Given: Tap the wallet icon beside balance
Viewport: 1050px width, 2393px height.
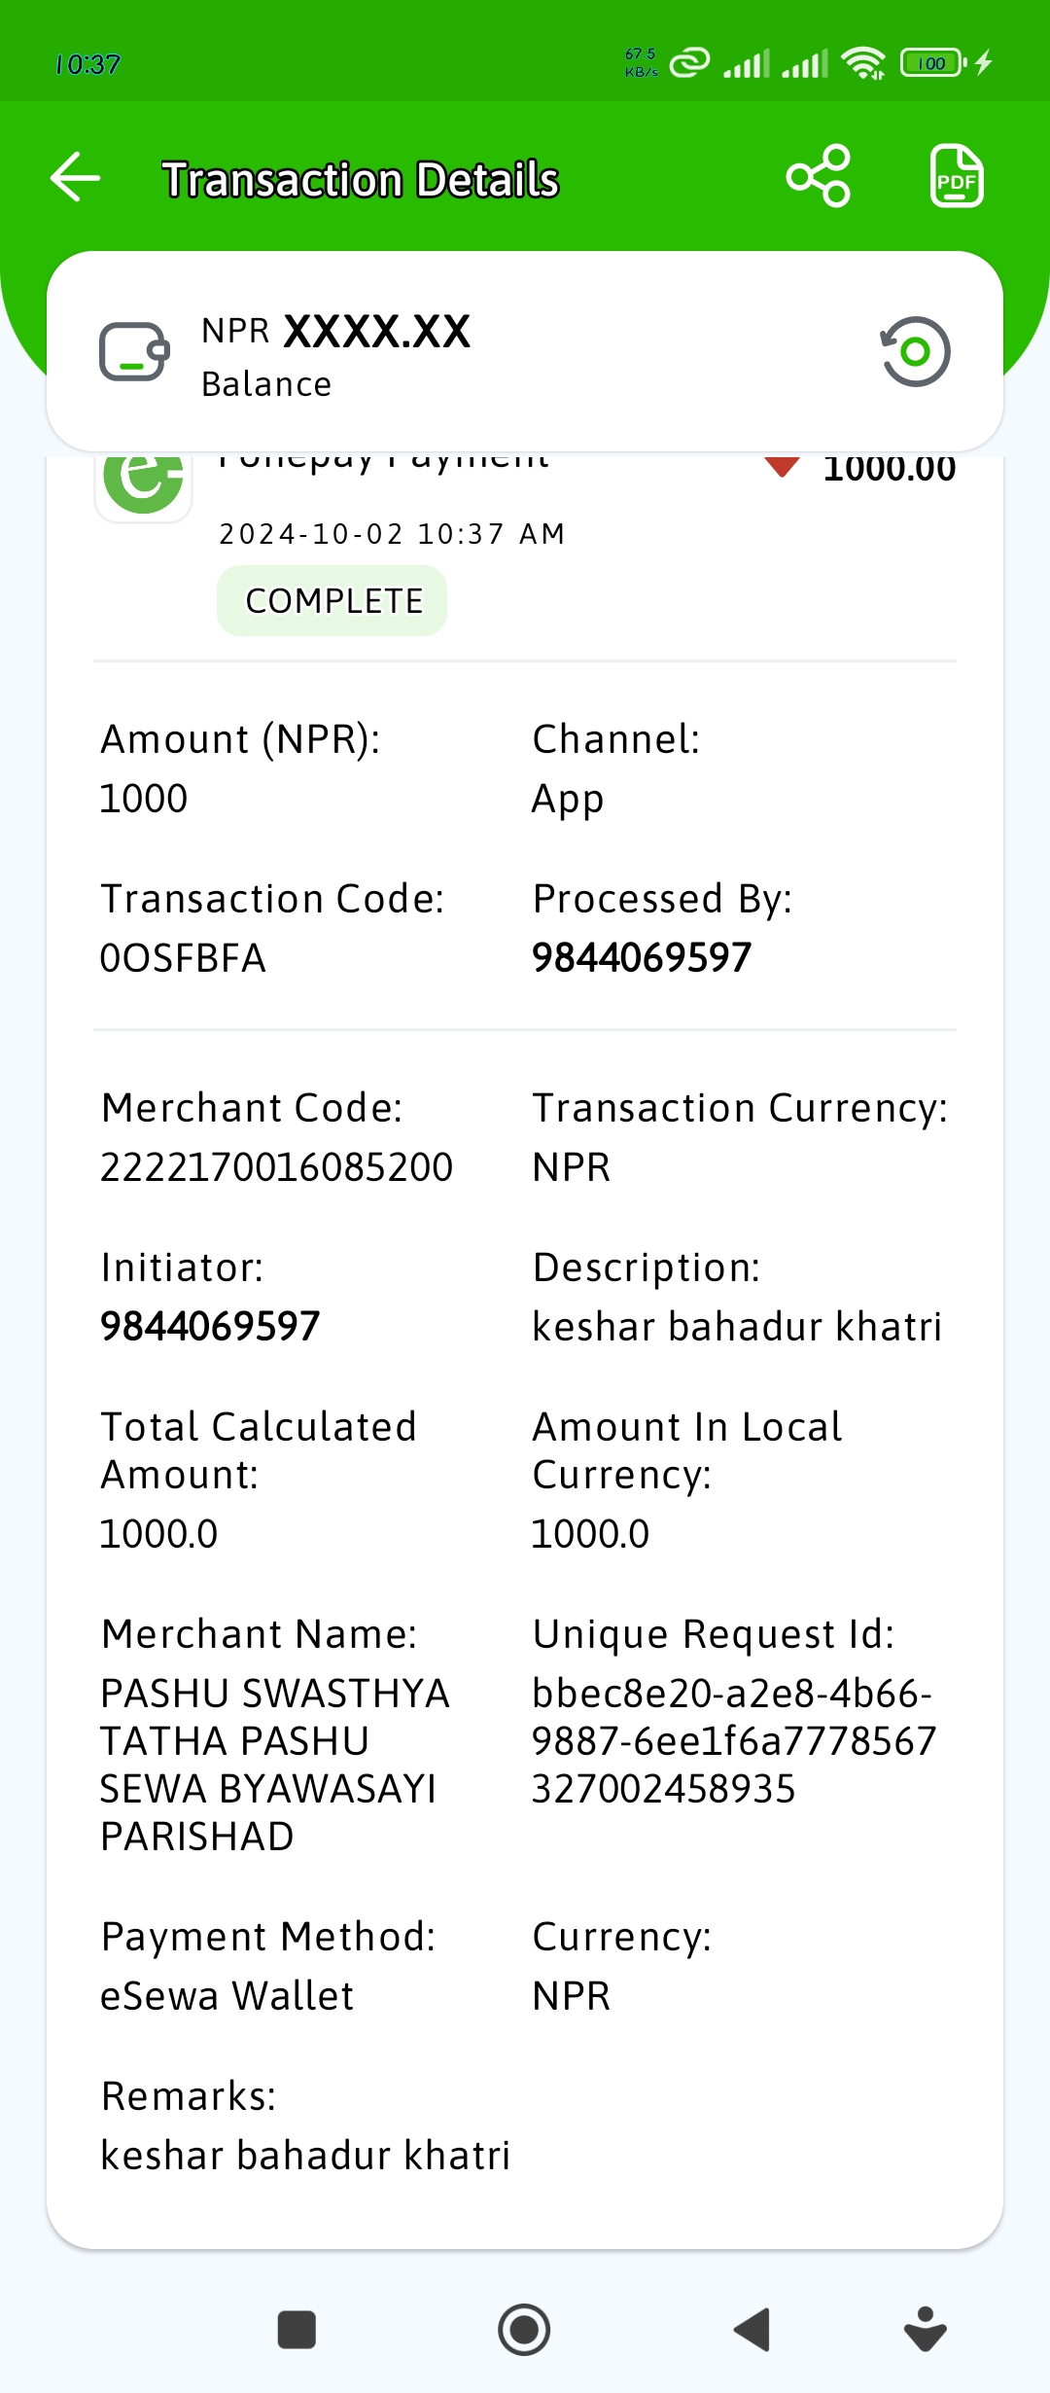Looking at the screenshot, I should pos(134,351).
